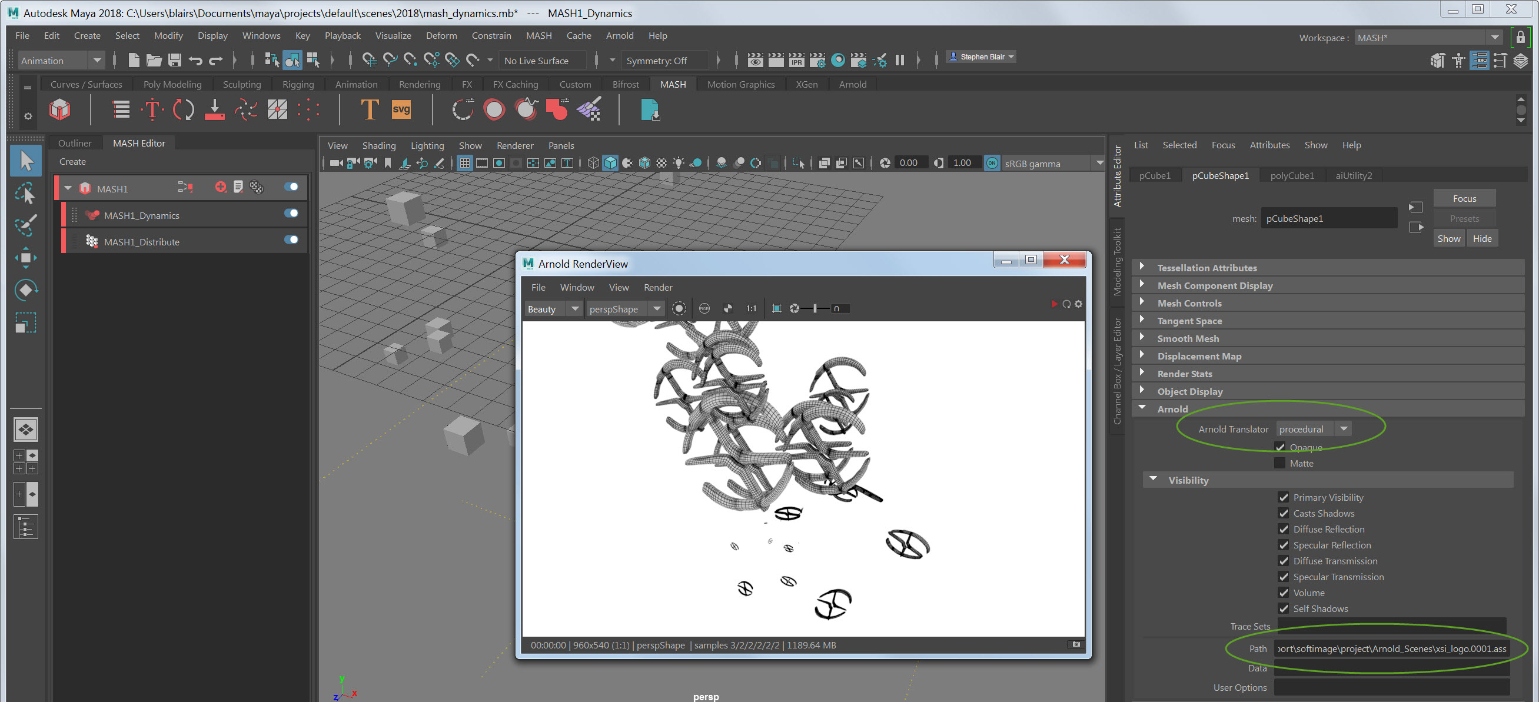1539x702 pixels.
Task: Click the Create MASH Network cube icon
Action: (x=60, y=110)
